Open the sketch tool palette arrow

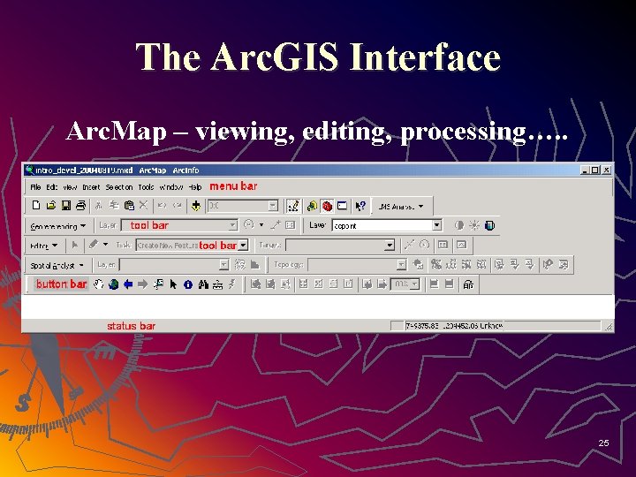pos(105,244)
